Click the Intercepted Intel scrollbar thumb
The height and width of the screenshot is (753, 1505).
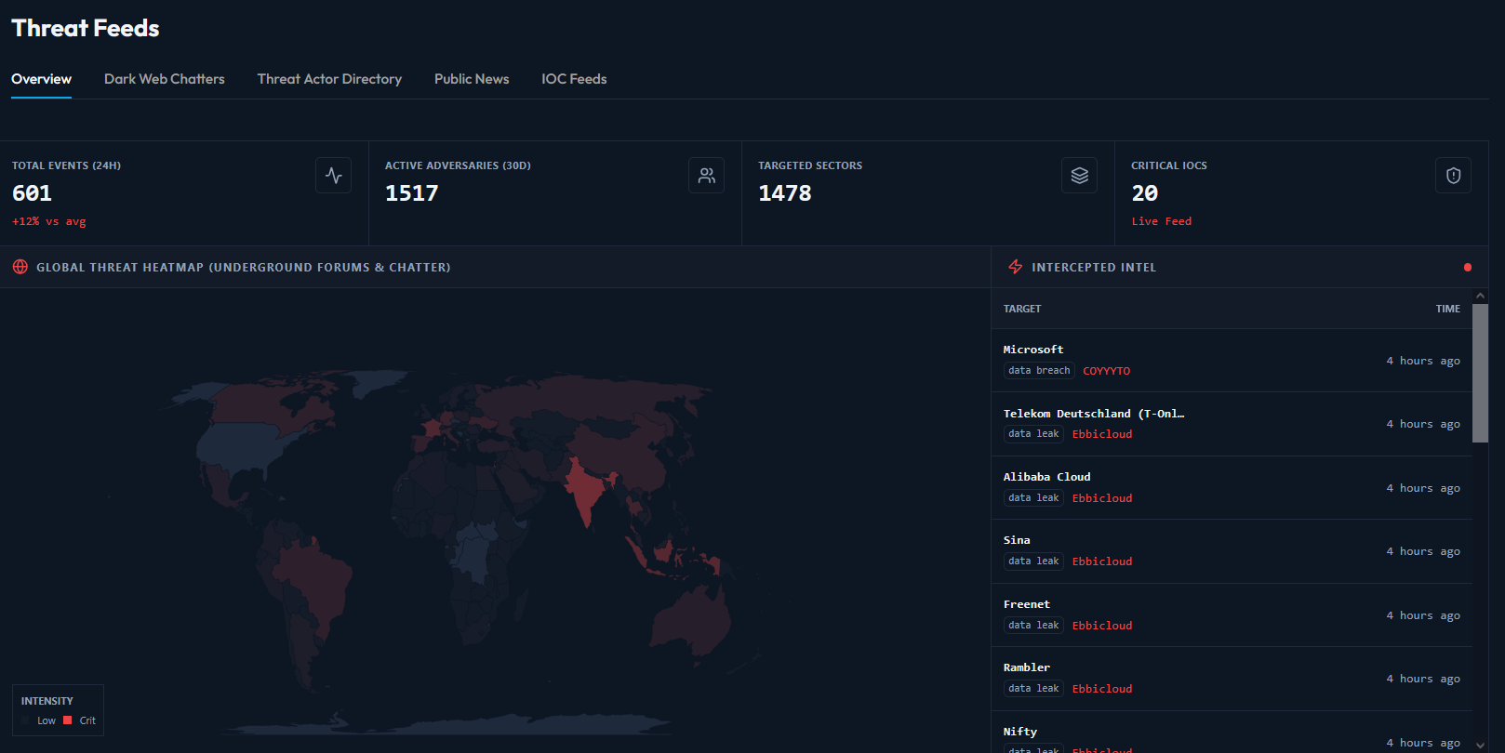pyautogui.click(x=1480, y=373)
